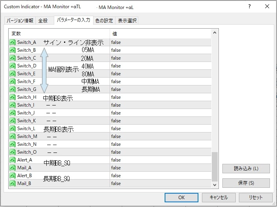Image resolution: width=277 pixels, height=207 pixels.
Task: Select the false value of Switch_L
Action: pyautogui.click(x=116, y=129)
